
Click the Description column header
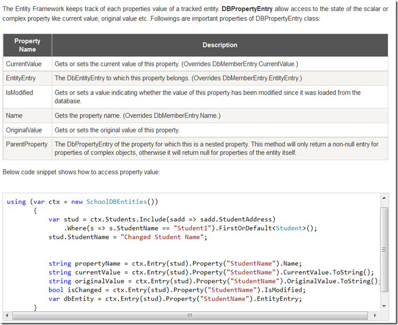click(220, 45)
